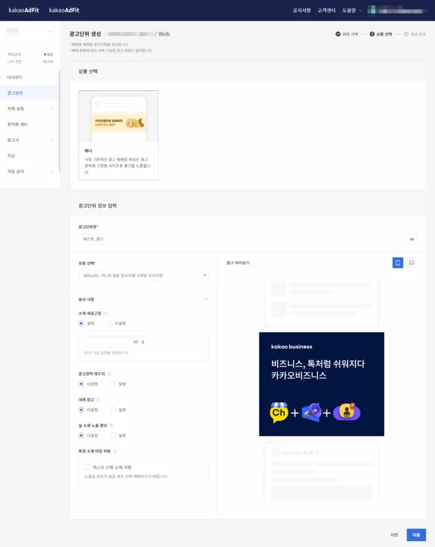The width and height of the screenshot is (435, 547).
Task: Switch preview to mobile view icon
Action: tap(398, 262)
